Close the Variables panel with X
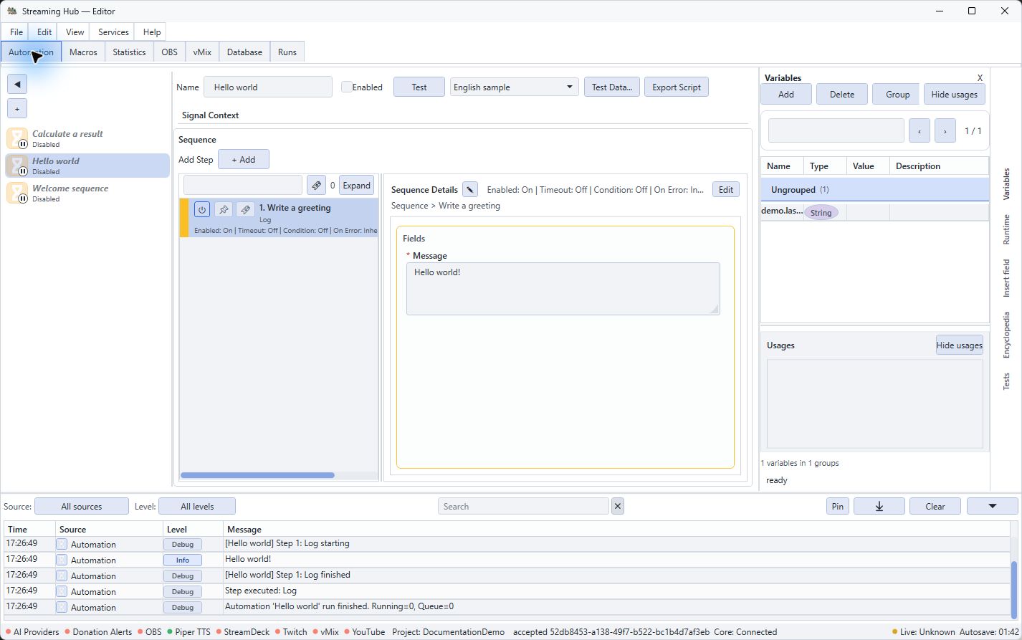 [x=980, y=77]
